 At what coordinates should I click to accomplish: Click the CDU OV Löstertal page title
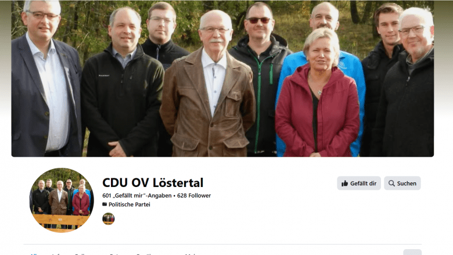[x=153, y=183]
